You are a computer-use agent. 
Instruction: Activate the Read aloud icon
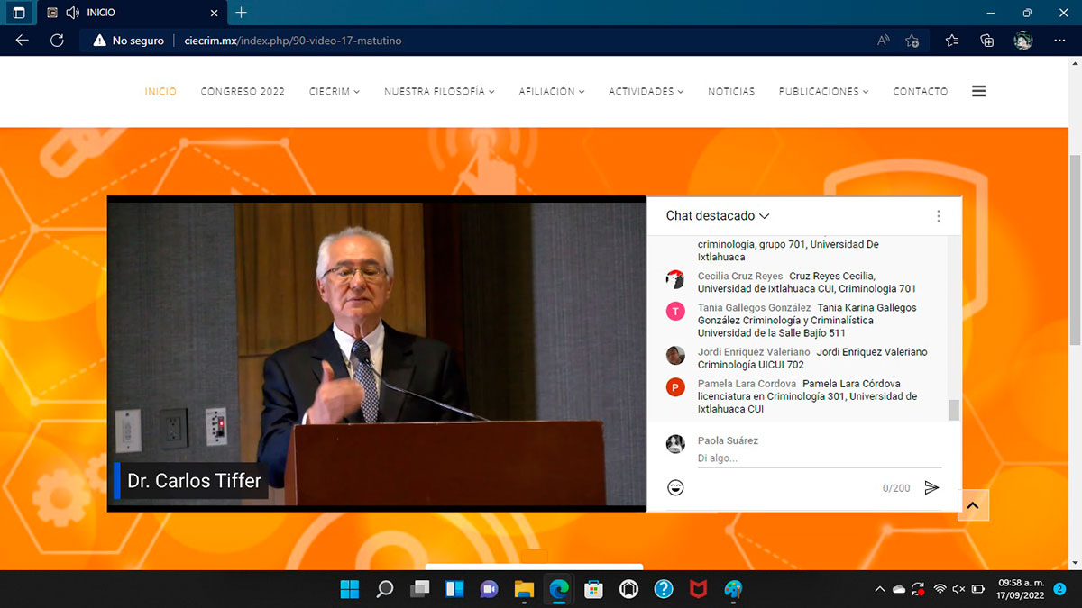(x=884, y=41)
